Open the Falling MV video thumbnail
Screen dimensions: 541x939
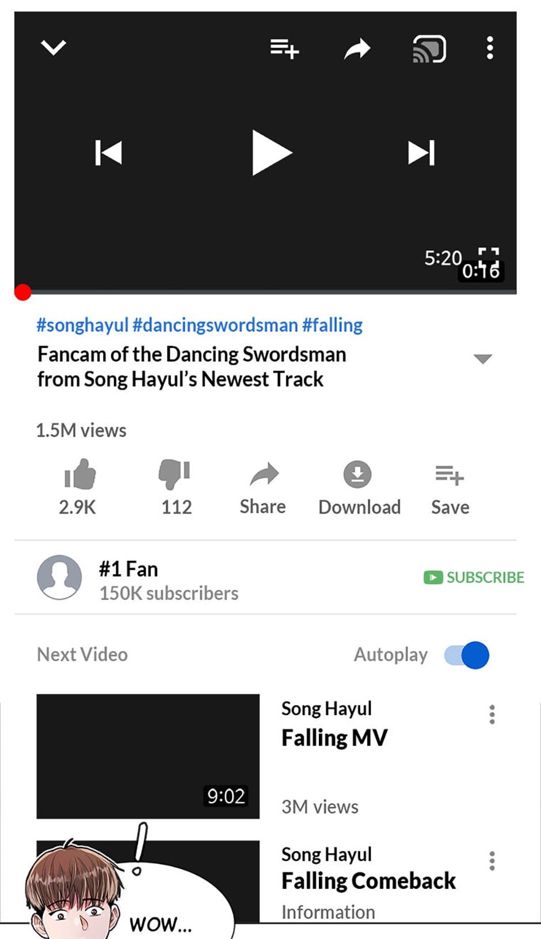tap(148, 756)
